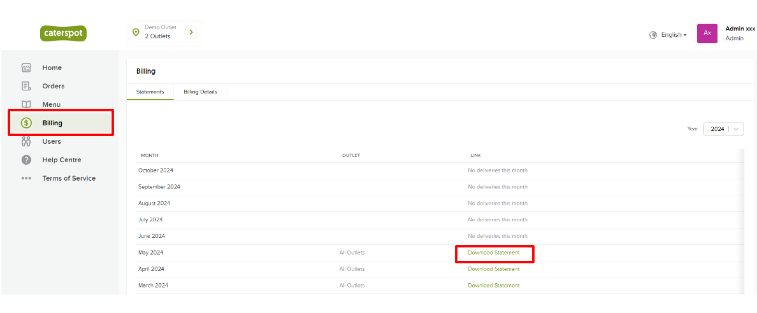
Task: Click the Billing dollar icon in sidebar
Action: pyautogui.click(x=26, y=123)
